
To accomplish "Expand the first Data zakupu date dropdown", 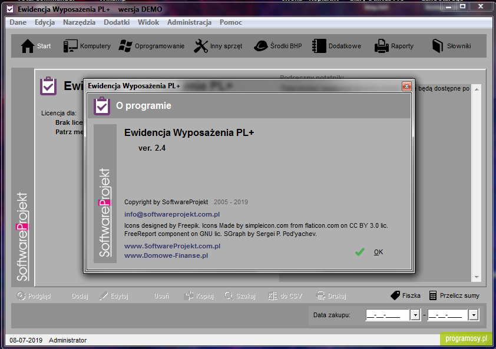I will point(415,315).
